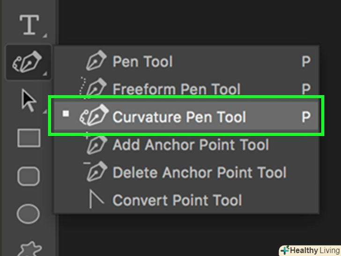This screenshot has height=256, width=341.
Task: Click the selected-tool square marker
Action: [66, 113]
